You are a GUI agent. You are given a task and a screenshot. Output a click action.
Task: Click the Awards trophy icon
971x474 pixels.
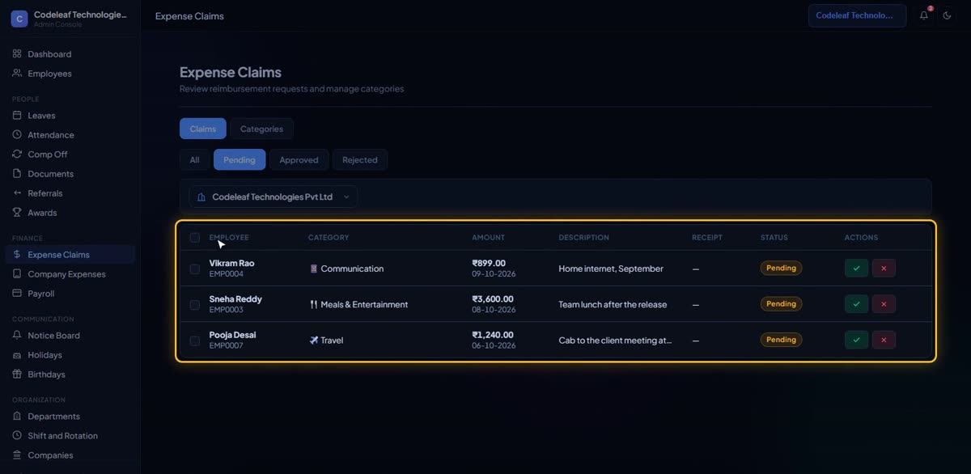17,213
